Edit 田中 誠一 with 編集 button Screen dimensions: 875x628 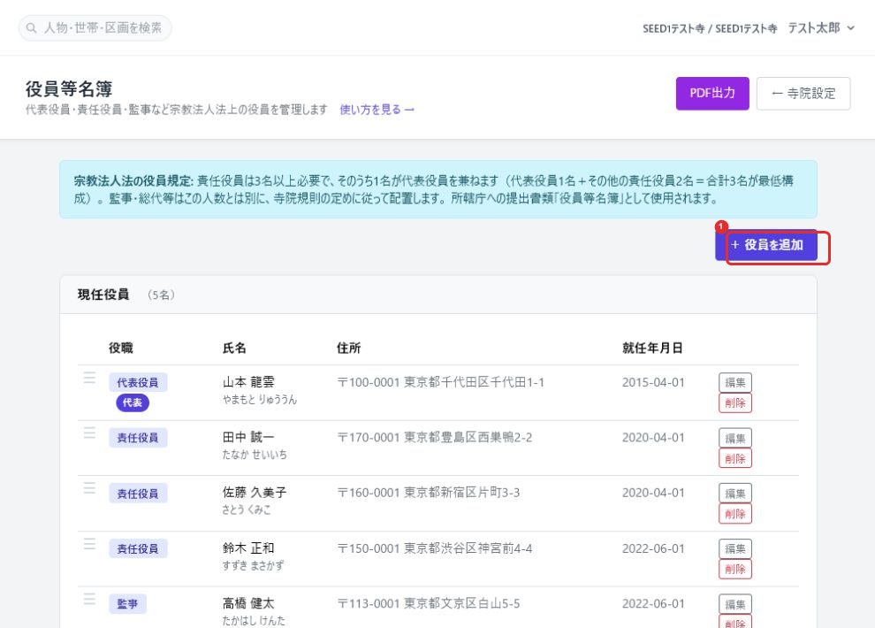pyautogui.click(x=735, y=438)
